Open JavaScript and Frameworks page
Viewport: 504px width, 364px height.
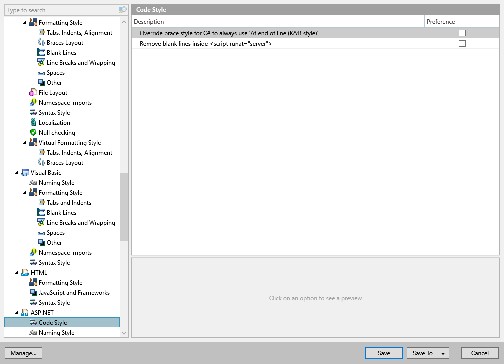pyautogui.click(x=74, y=293)
